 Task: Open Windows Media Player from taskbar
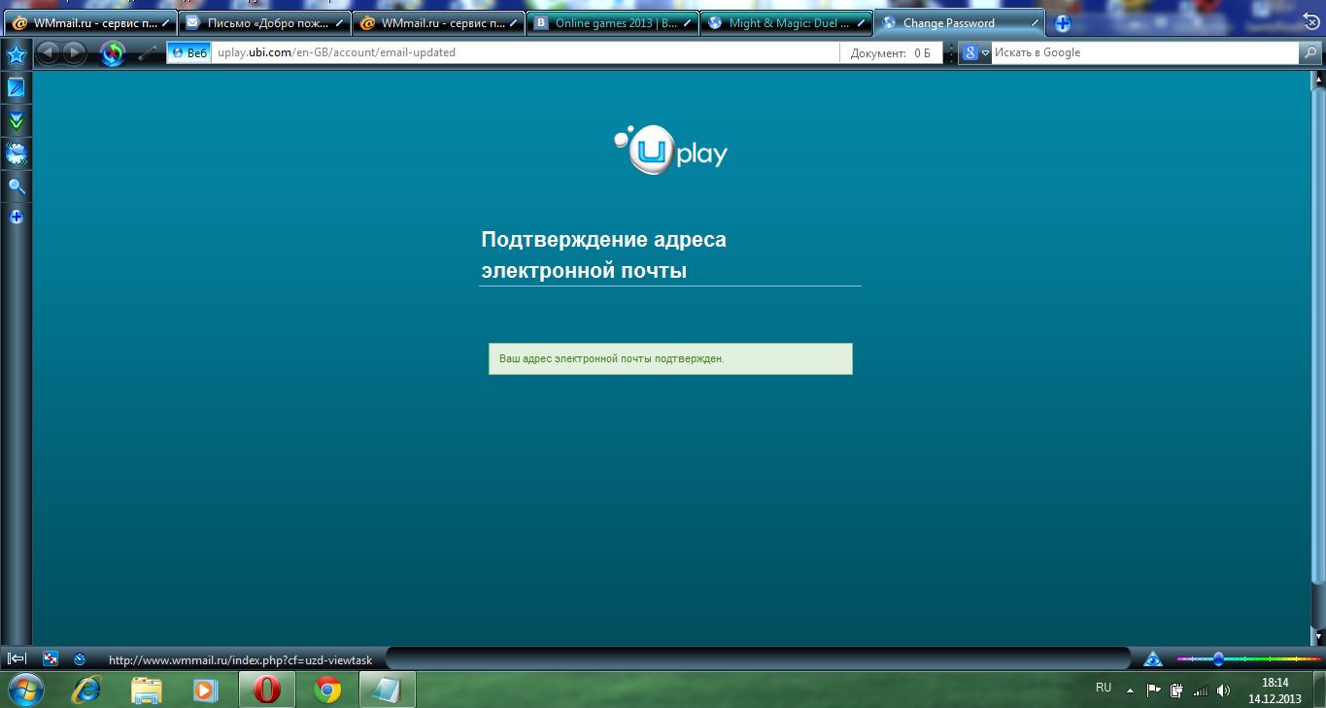[x=206, y=690]
